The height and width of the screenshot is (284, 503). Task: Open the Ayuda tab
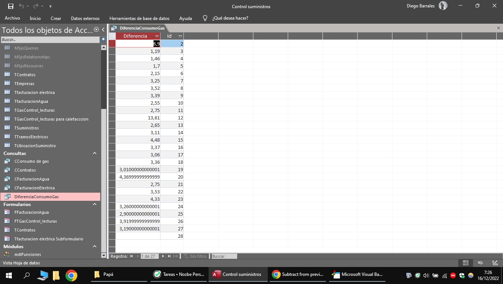click(186, 18)
